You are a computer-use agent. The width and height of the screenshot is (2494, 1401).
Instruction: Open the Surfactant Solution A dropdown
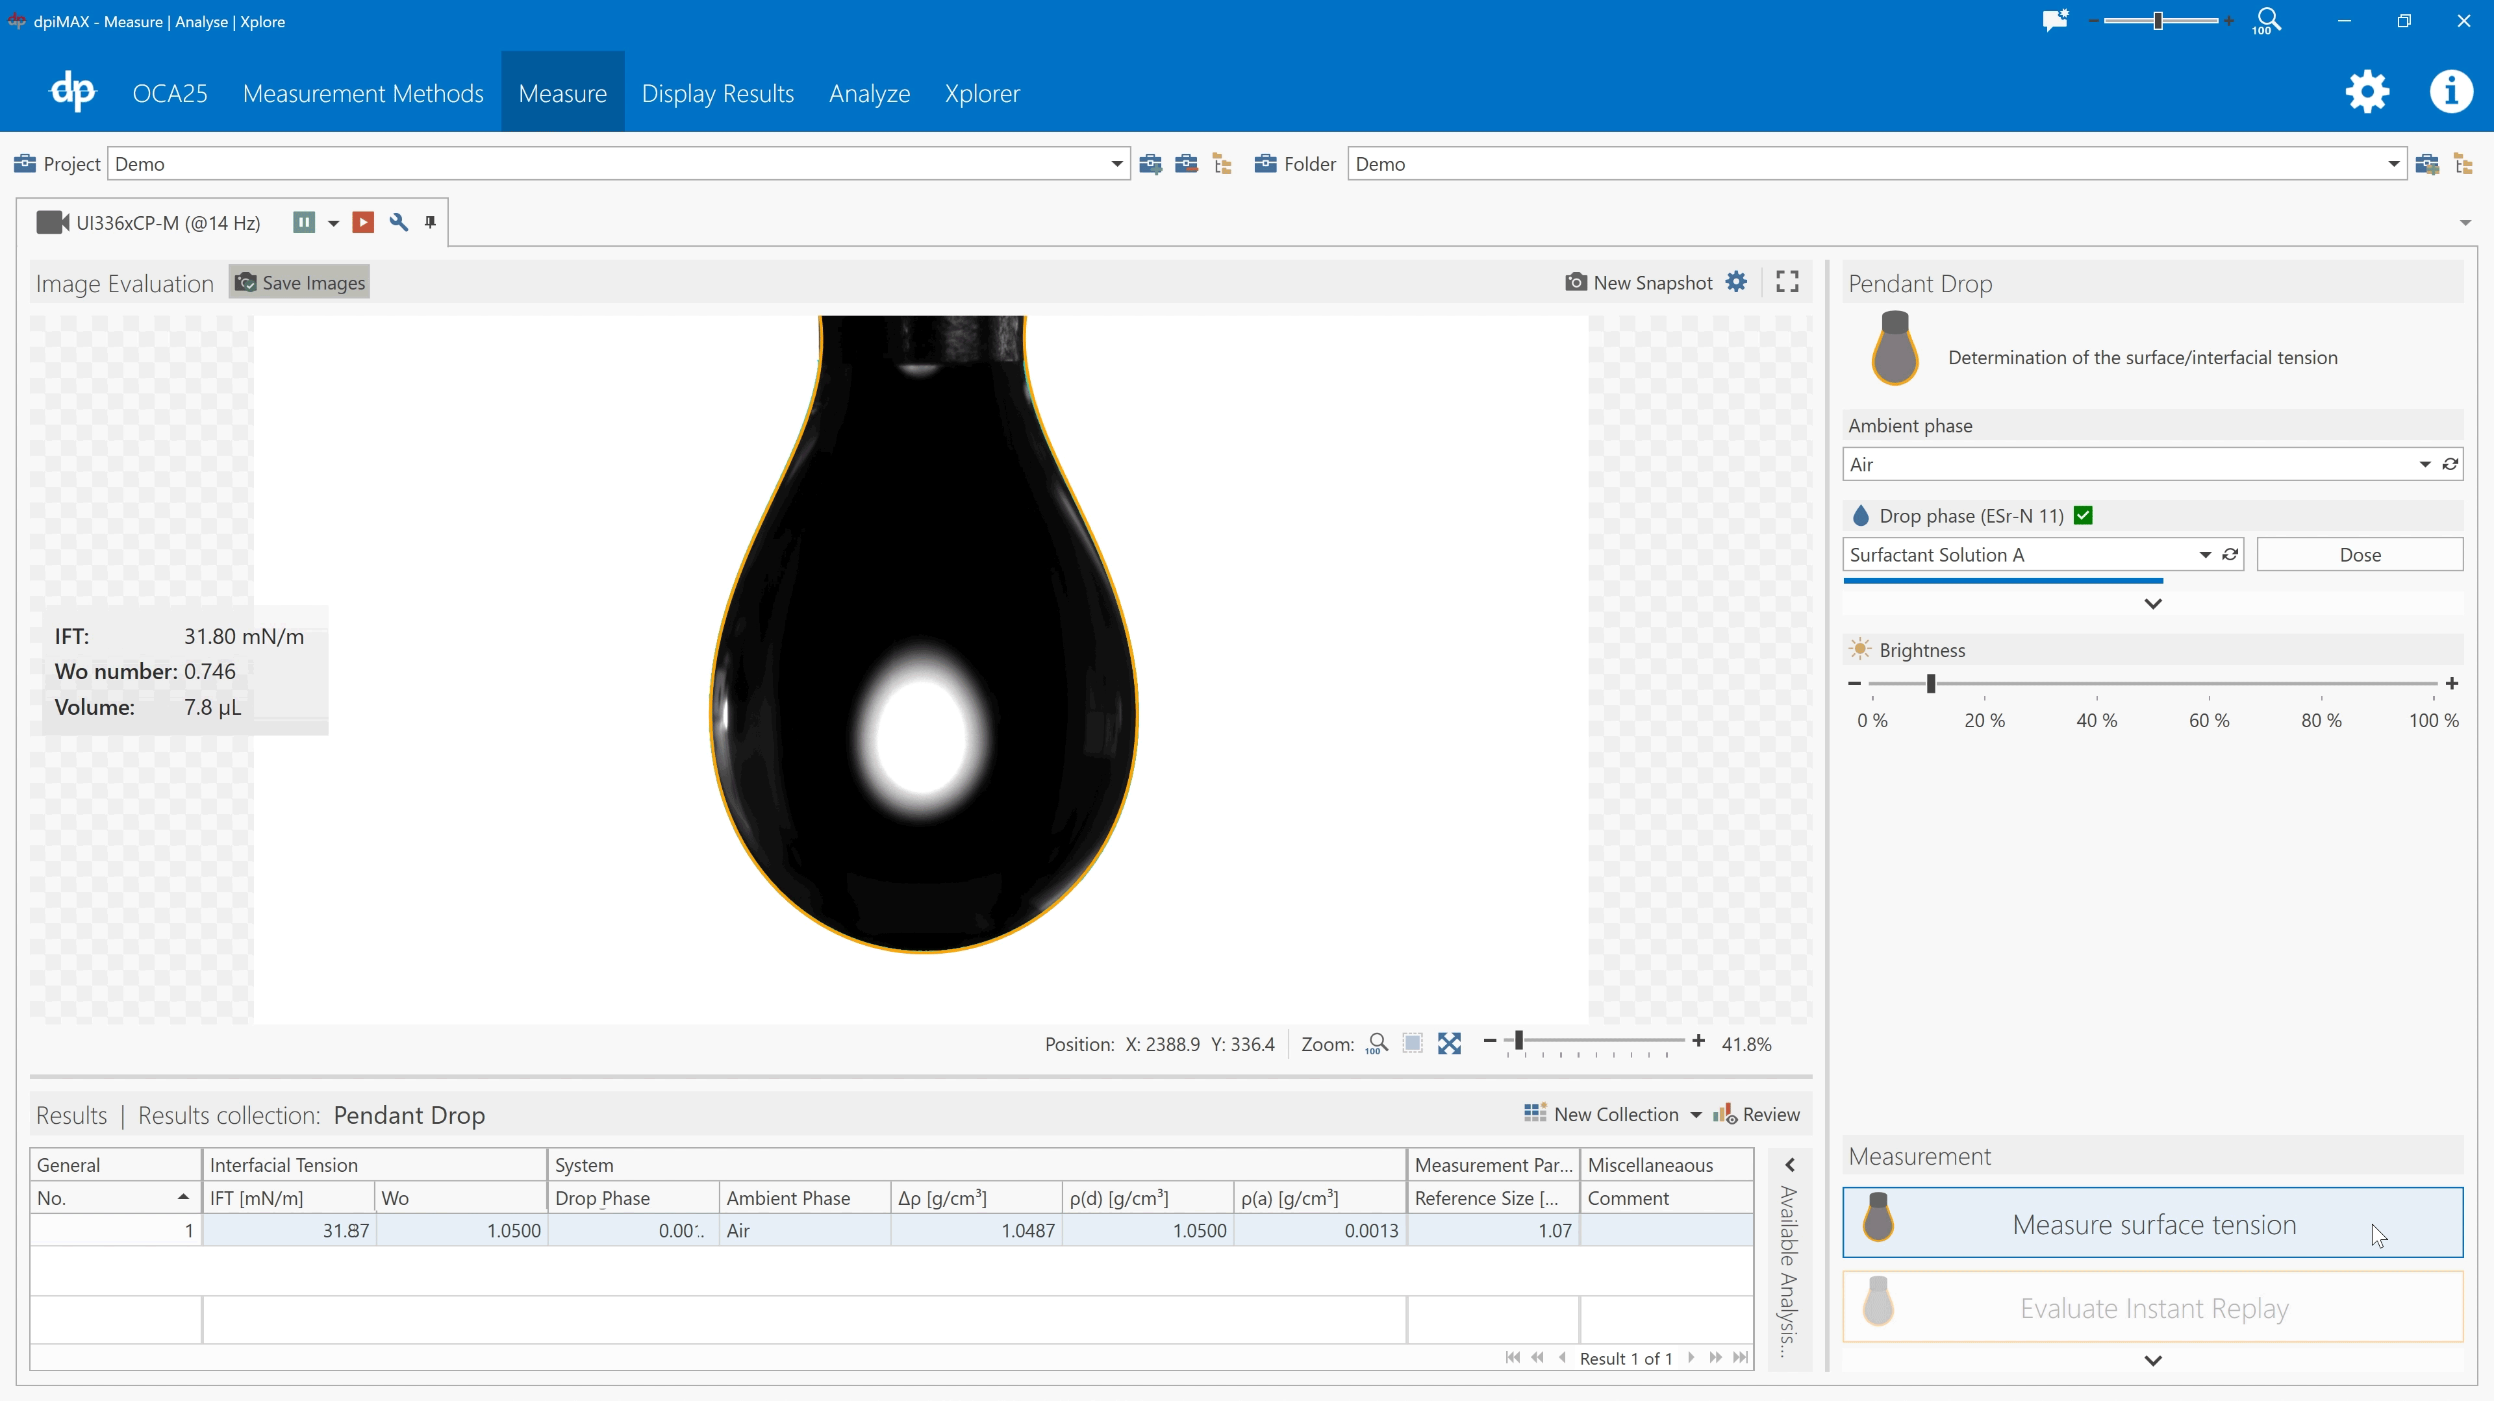[2204, 553]
